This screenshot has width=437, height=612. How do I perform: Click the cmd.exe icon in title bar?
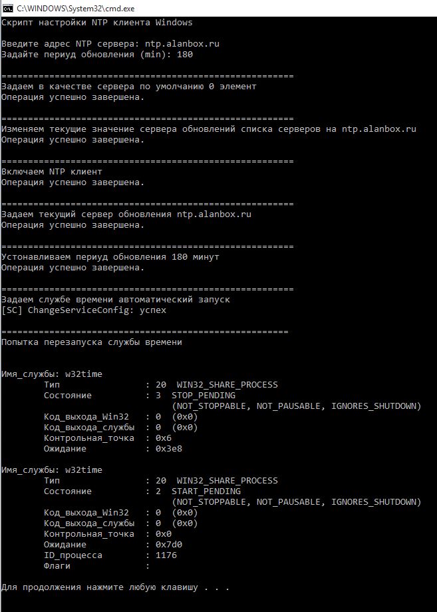click(x=7, y=8)
